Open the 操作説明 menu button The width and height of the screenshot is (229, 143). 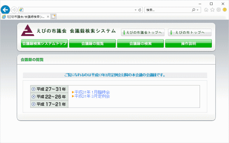[189, 43]
